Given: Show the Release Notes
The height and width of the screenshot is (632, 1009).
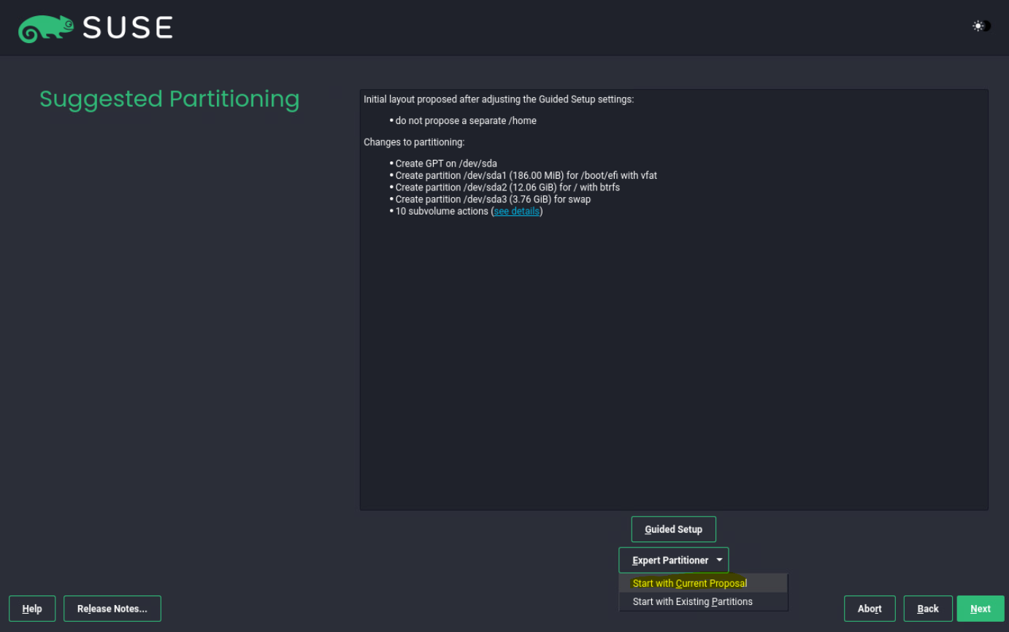Looking at the screenshot, I should click(112, 609).
